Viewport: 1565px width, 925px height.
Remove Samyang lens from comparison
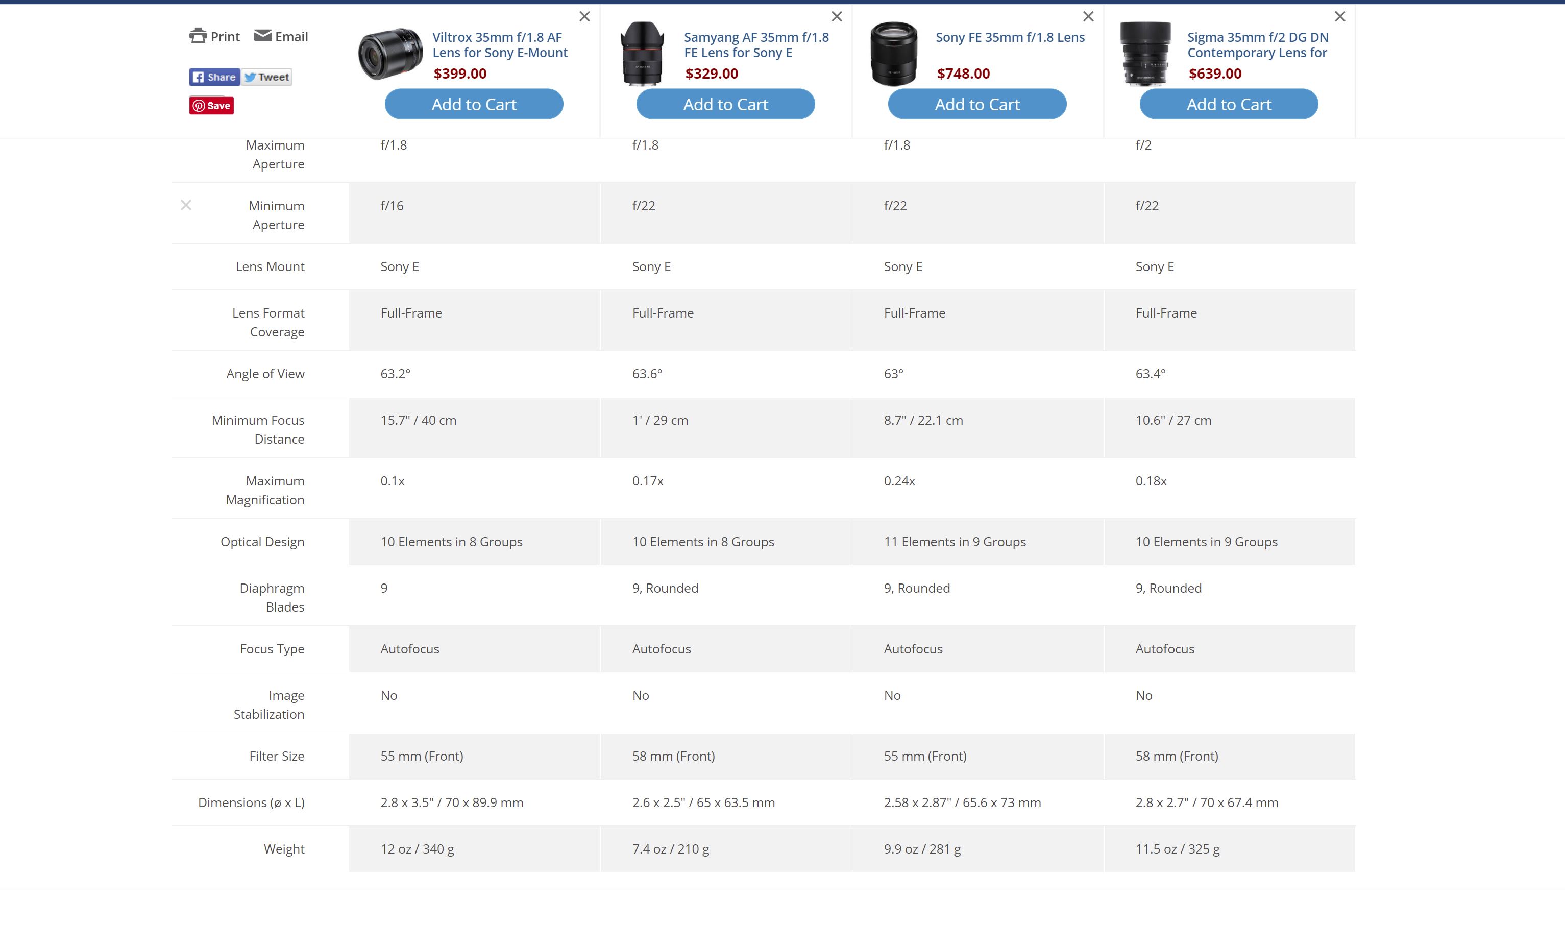point(837,17)
